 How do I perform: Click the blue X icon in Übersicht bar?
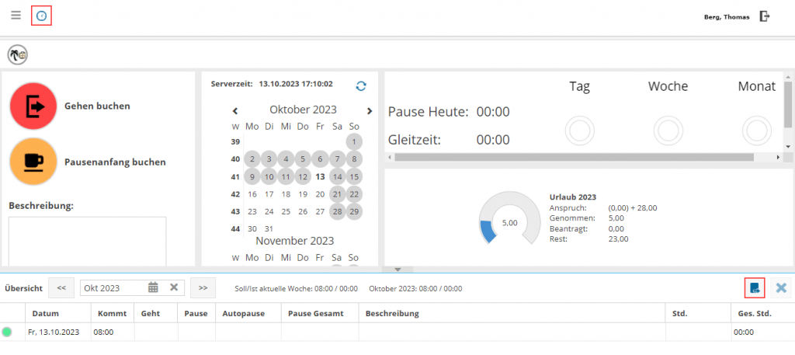pyautogui.click(x=781, y=288)
